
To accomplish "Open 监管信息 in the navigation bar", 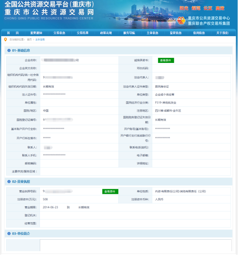I will (176, 33).
